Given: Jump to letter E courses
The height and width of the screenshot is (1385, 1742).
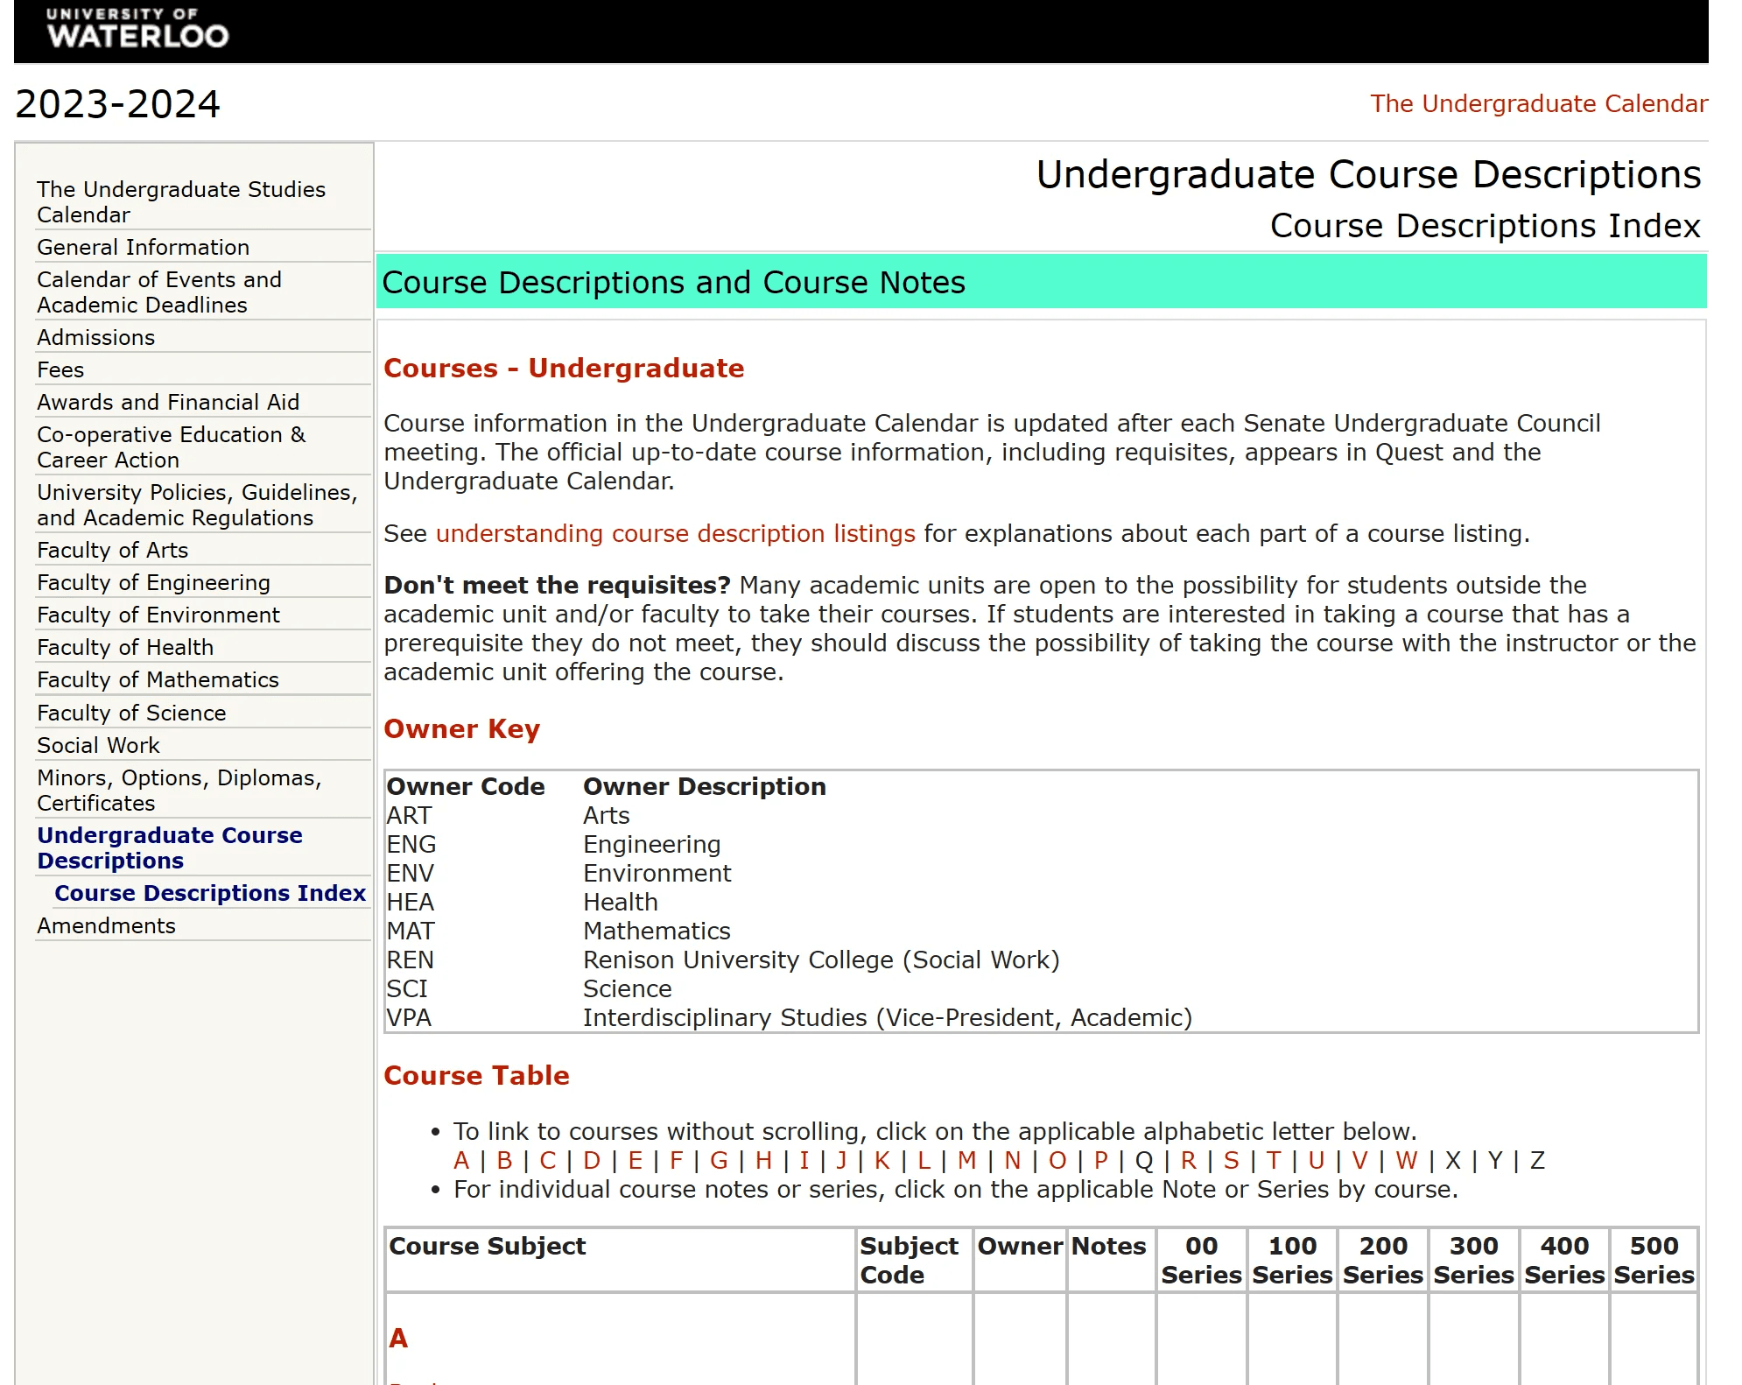Looking at the screenshot, I should pos(635,1160).
